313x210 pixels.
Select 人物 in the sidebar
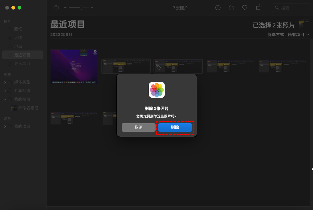[23, 38]
